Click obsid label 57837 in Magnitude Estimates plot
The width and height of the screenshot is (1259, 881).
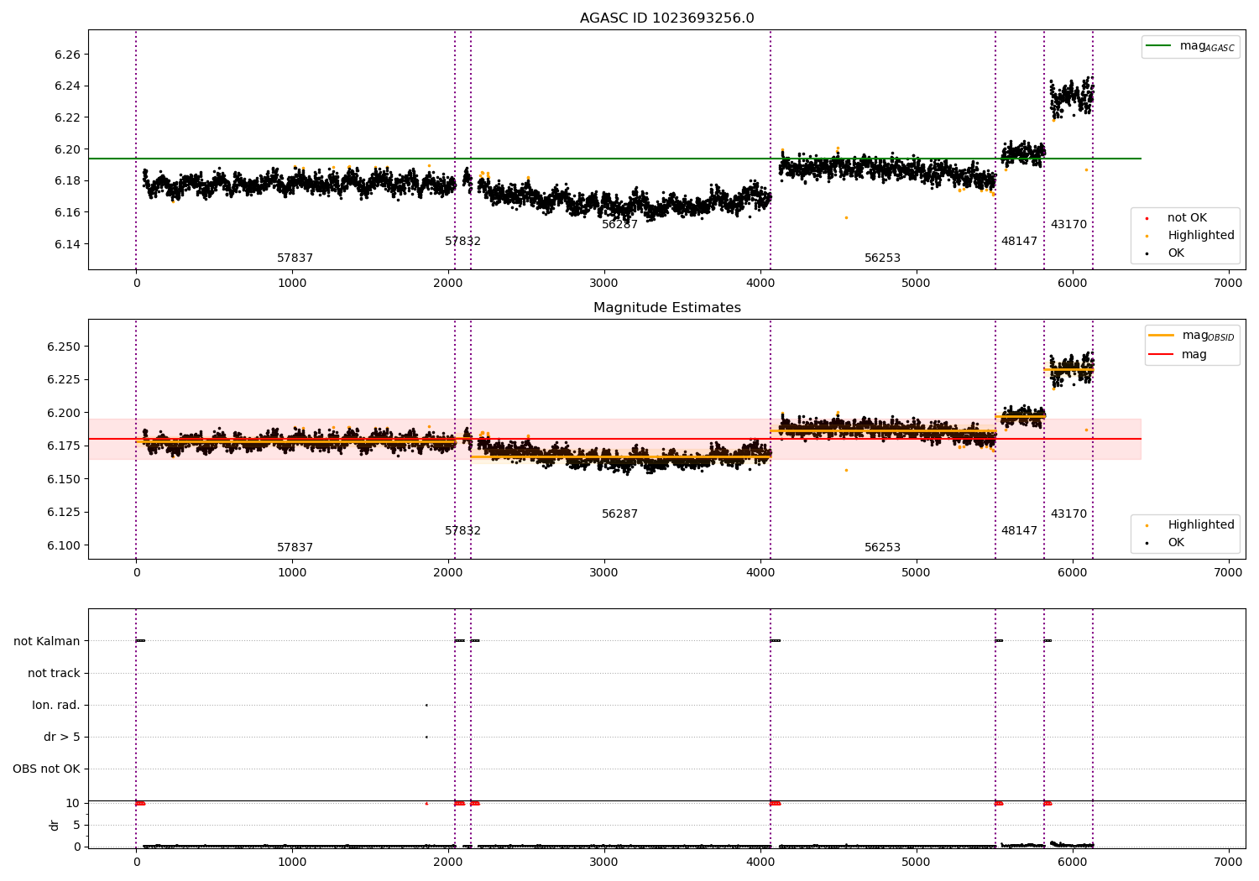point(295,548)
